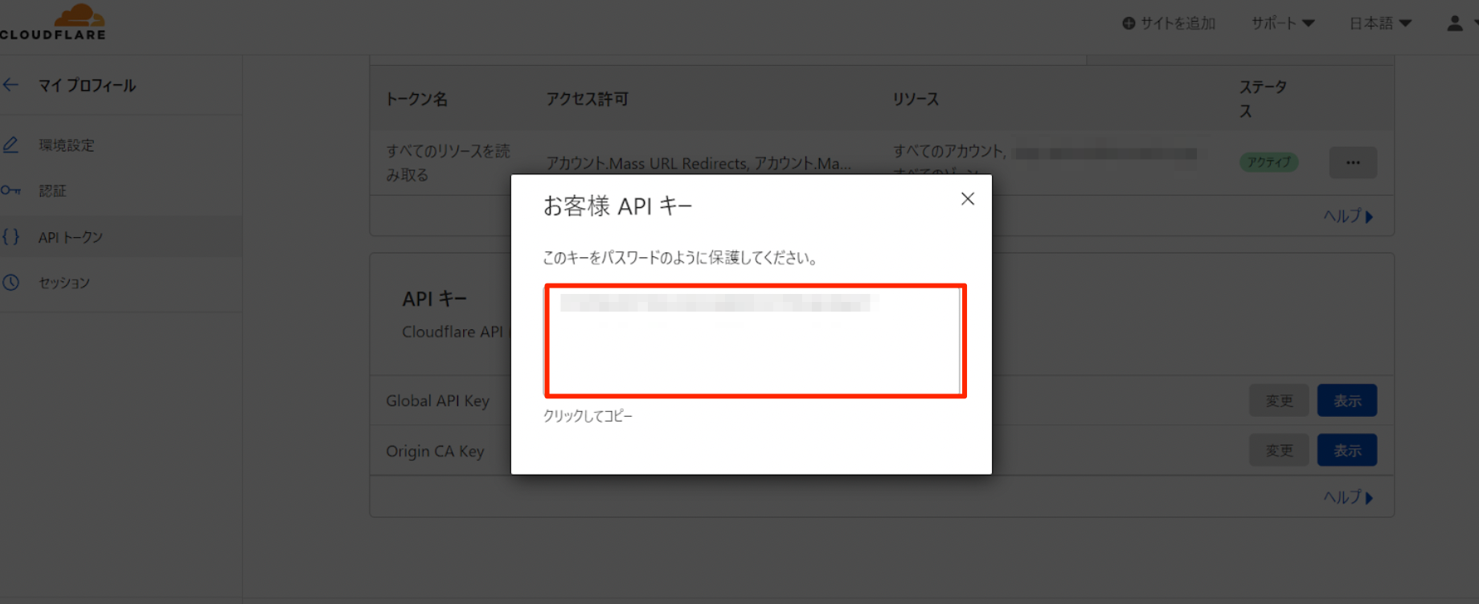Open the user account profile icon

[x=1454, y=23]
